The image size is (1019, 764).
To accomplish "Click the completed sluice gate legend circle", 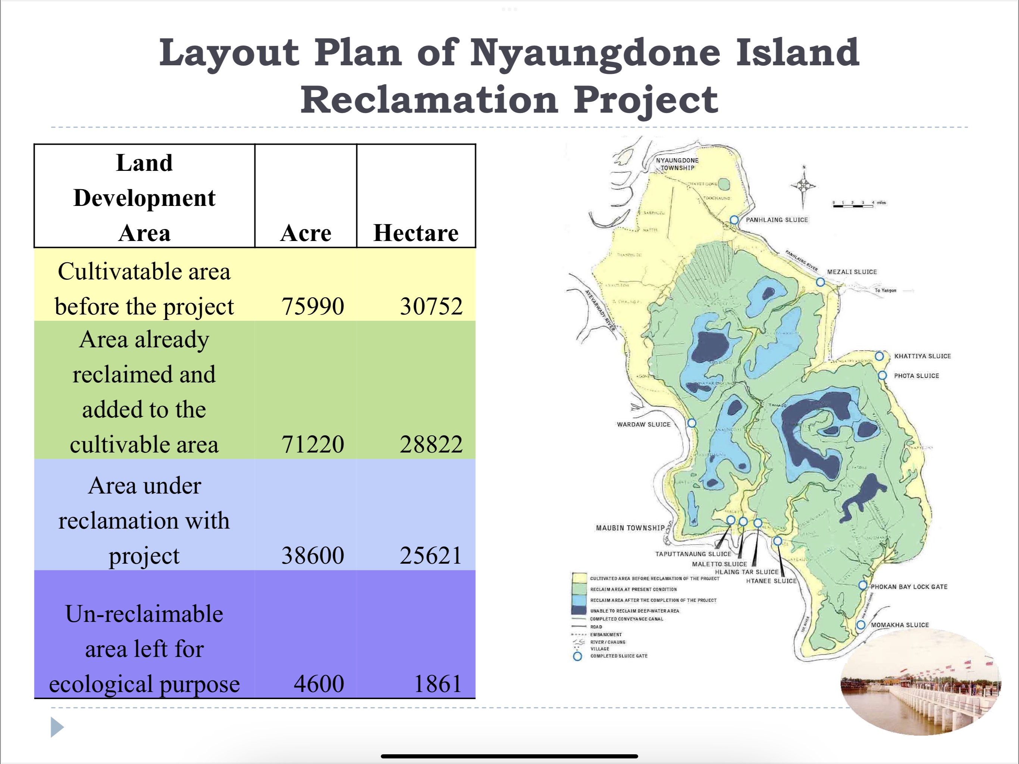I will click(578, 656).
